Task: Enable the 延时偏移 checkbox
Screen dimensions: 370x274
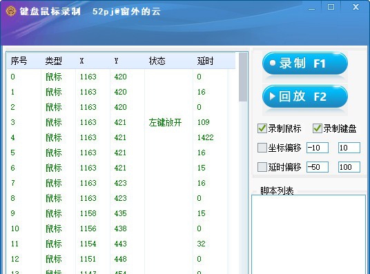Action: (x=262, y=167)
